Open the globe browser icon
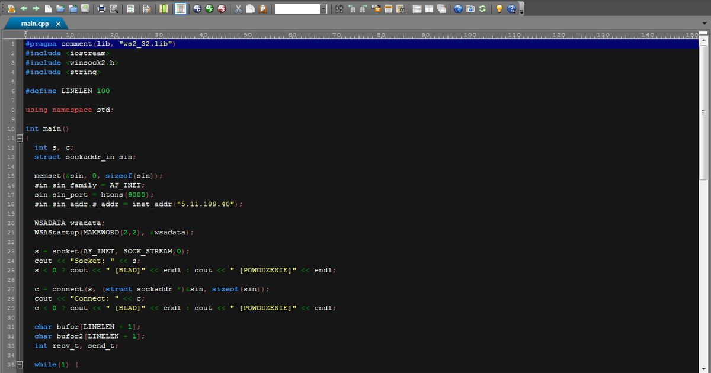Viewport: 711px width, 373px height. tap(458, 9)
